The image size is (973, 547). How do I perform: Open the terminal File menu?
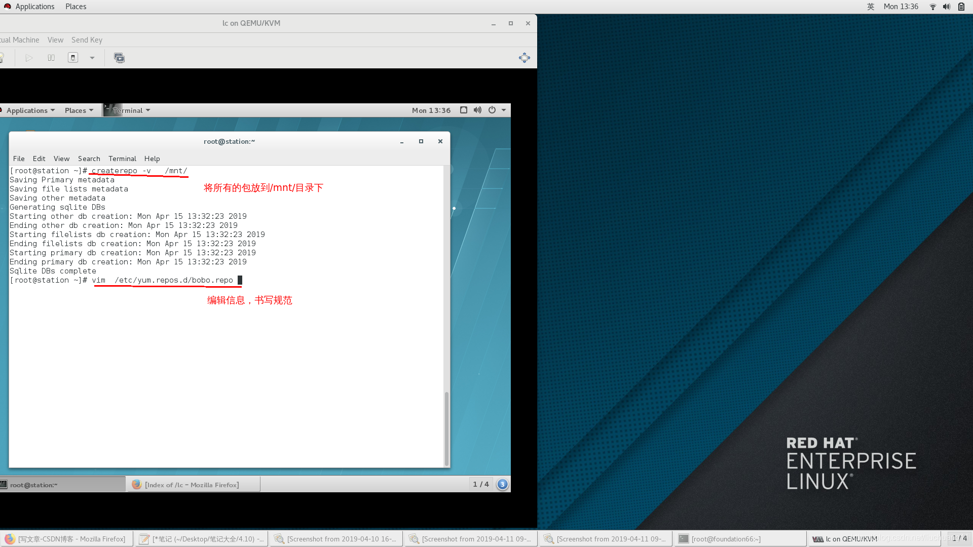tap(19, 159)
